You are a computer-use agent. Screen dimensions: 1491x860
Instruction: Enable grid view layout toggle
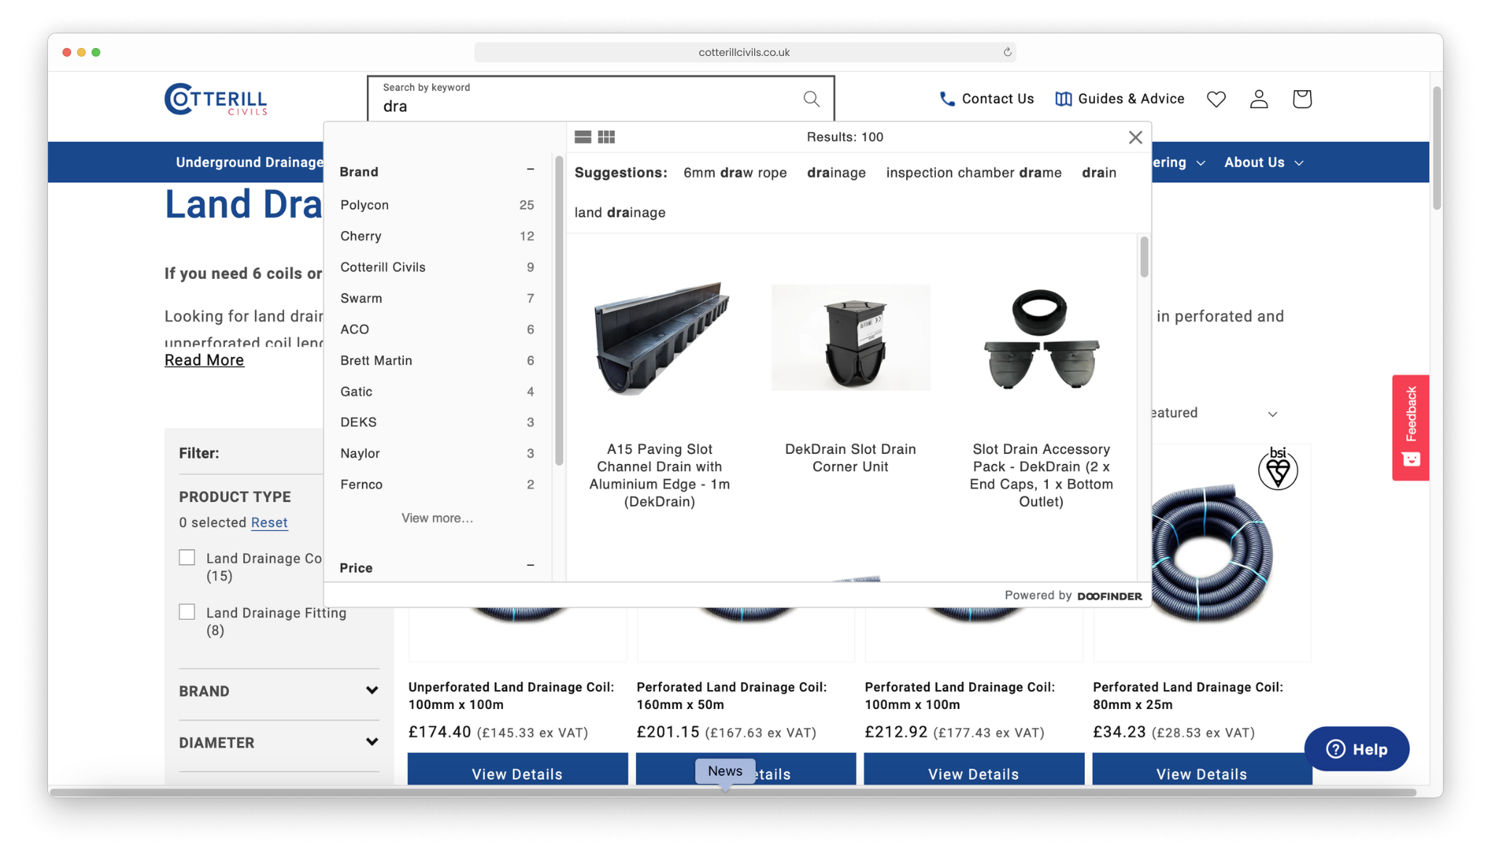click(606, 136)
